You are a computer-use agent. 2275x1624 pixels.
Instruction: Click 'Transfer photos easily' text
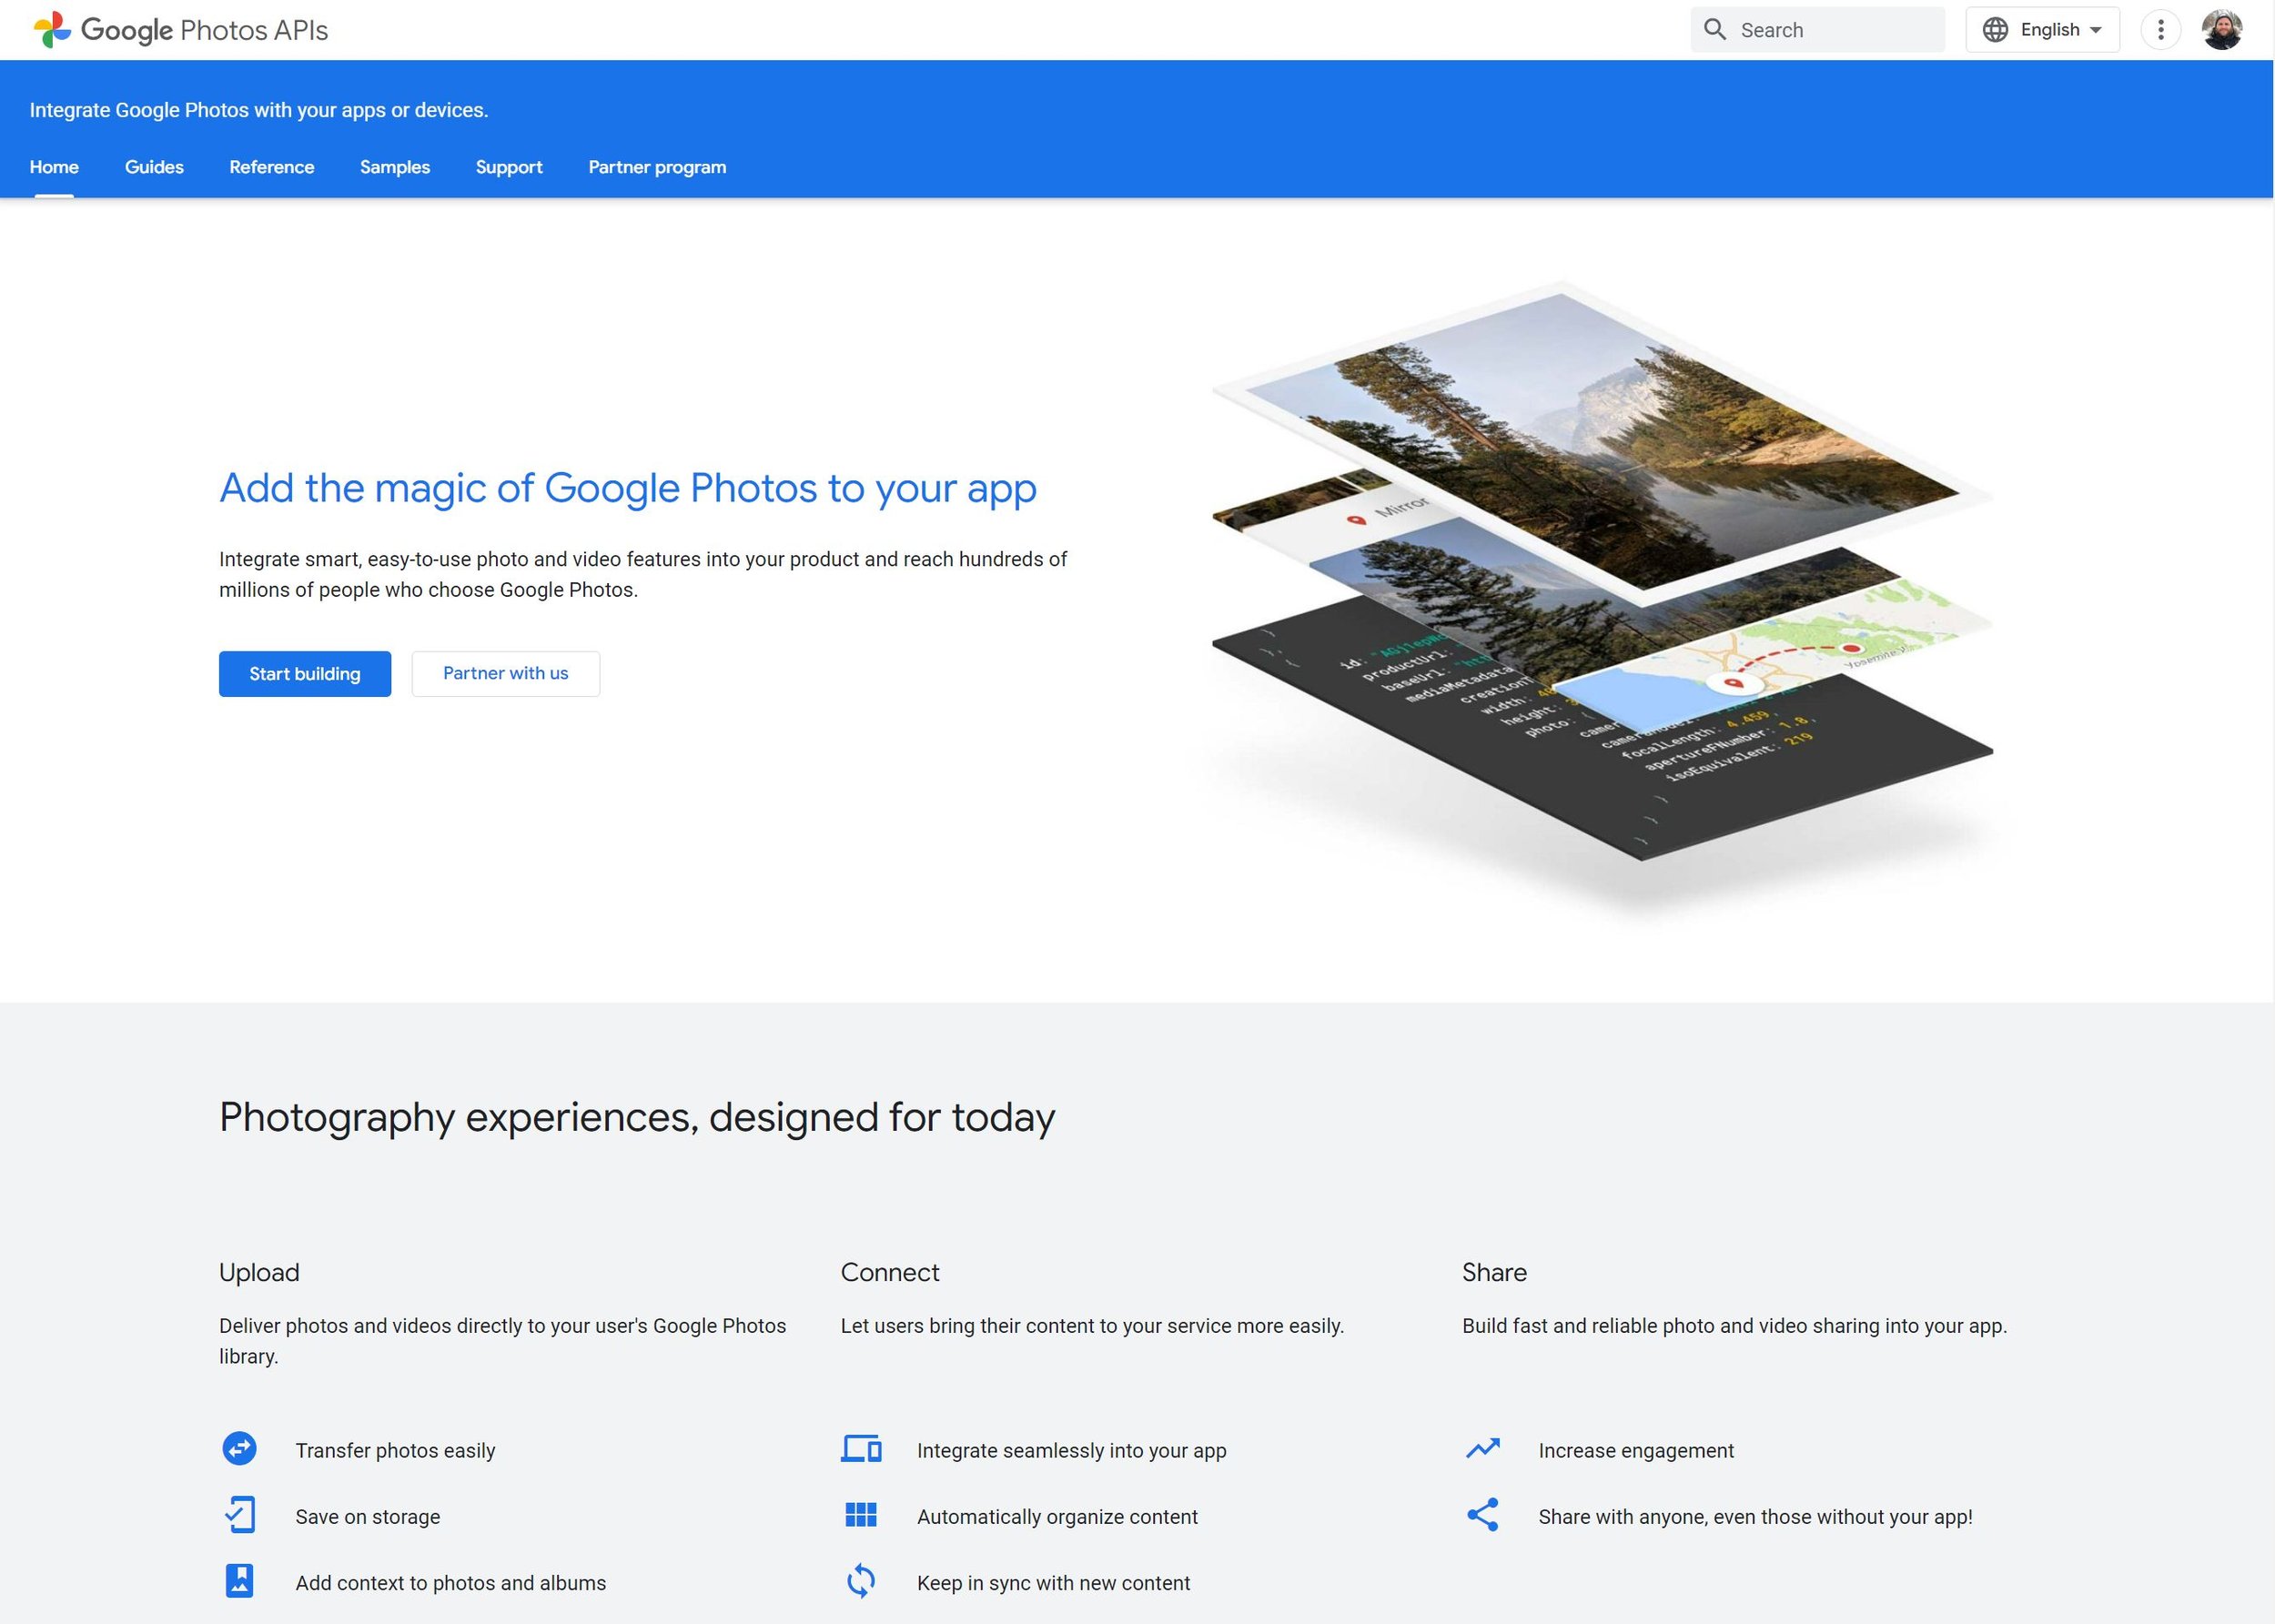(x=395, y=1450)
